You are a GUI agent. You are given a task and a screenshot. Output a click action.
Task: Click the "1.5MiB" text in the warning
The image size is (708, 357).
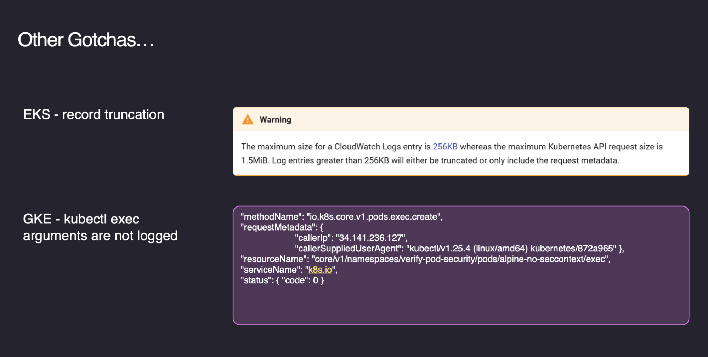coord(255,160)
